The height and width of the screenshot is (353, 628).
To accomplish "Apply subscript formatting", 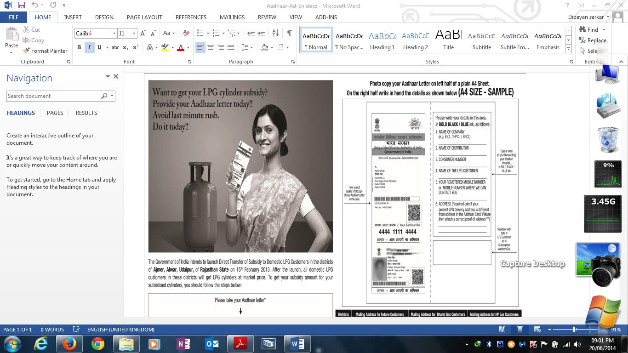I will pos(126,47).
